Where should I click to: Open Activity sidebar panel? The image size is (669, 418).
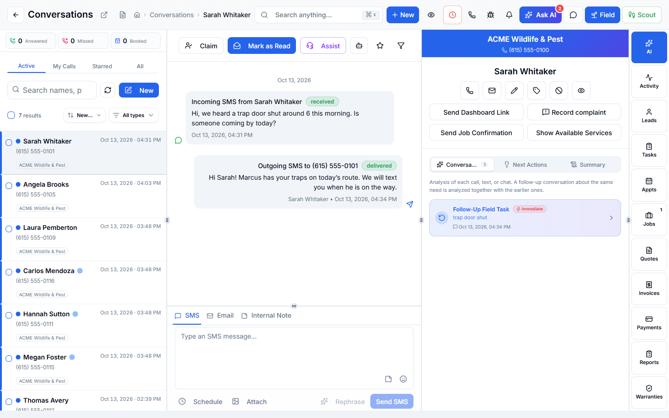pos(649,81)
